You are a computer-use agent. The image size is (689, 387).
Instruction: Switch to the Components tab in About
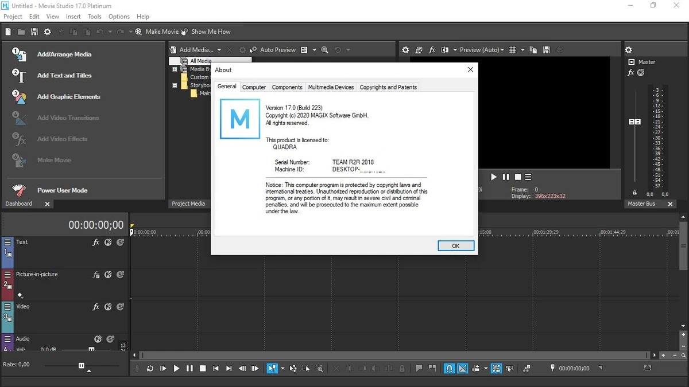[x=287, y=87]
